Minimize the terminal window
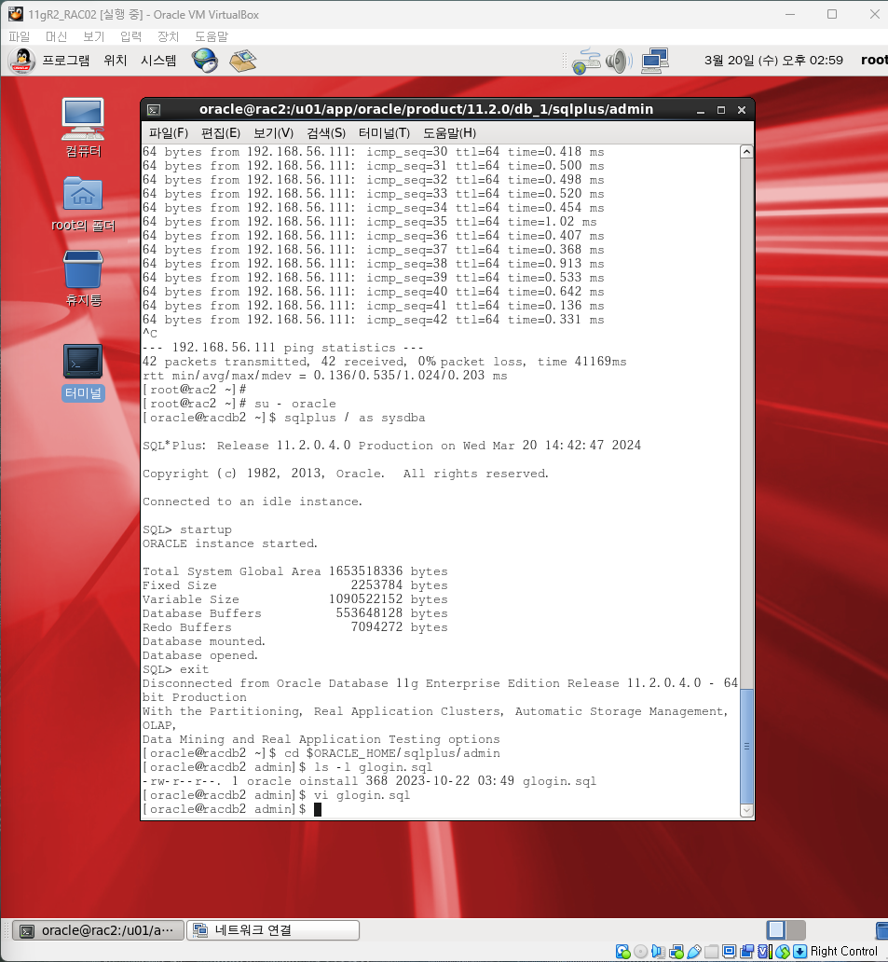 [x=701, y=110]
